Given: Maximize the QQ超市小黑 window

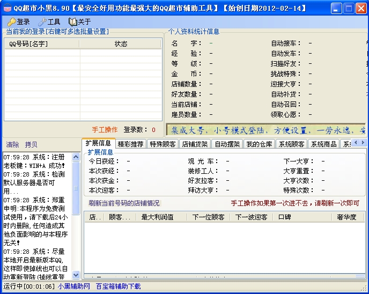Looking at the screenshot, I should (x=349, y=9).
